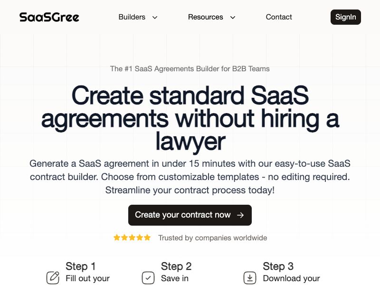Click the SignIn button
380x285 pixels.
(345, 17)
